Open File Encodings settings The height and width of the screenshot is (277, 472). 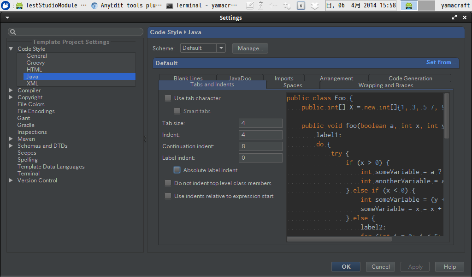tap(36, 111)
